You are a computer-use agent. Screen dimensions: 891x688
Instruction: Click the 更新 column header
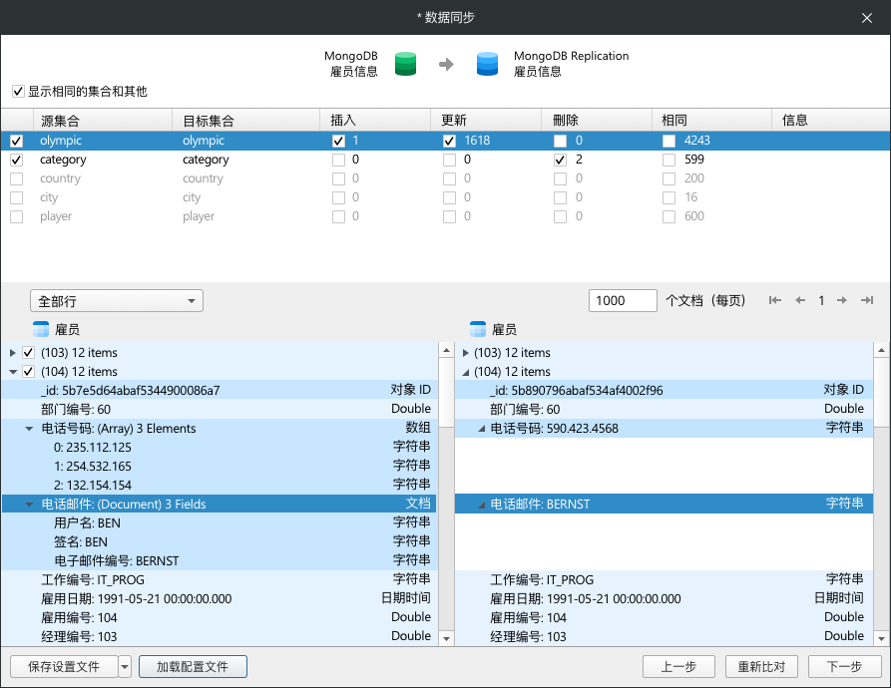455,121
